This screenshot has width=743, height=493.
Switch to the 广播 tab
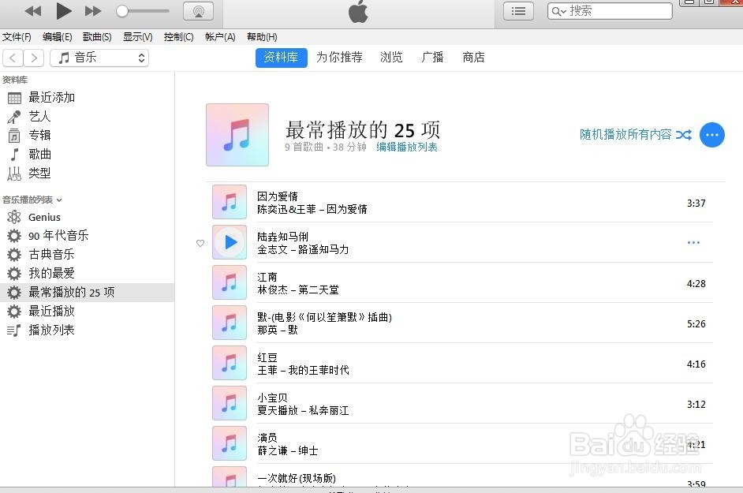tap(432, 58)
